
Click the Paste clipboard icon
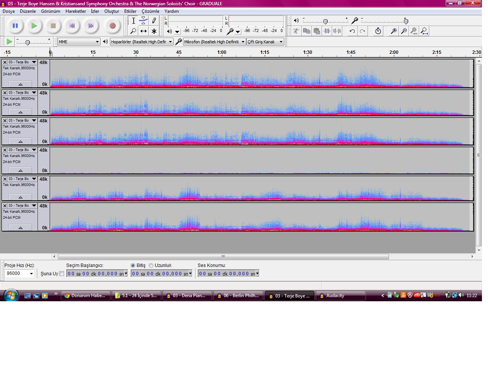pyautogui.click(x=317, y=31)
